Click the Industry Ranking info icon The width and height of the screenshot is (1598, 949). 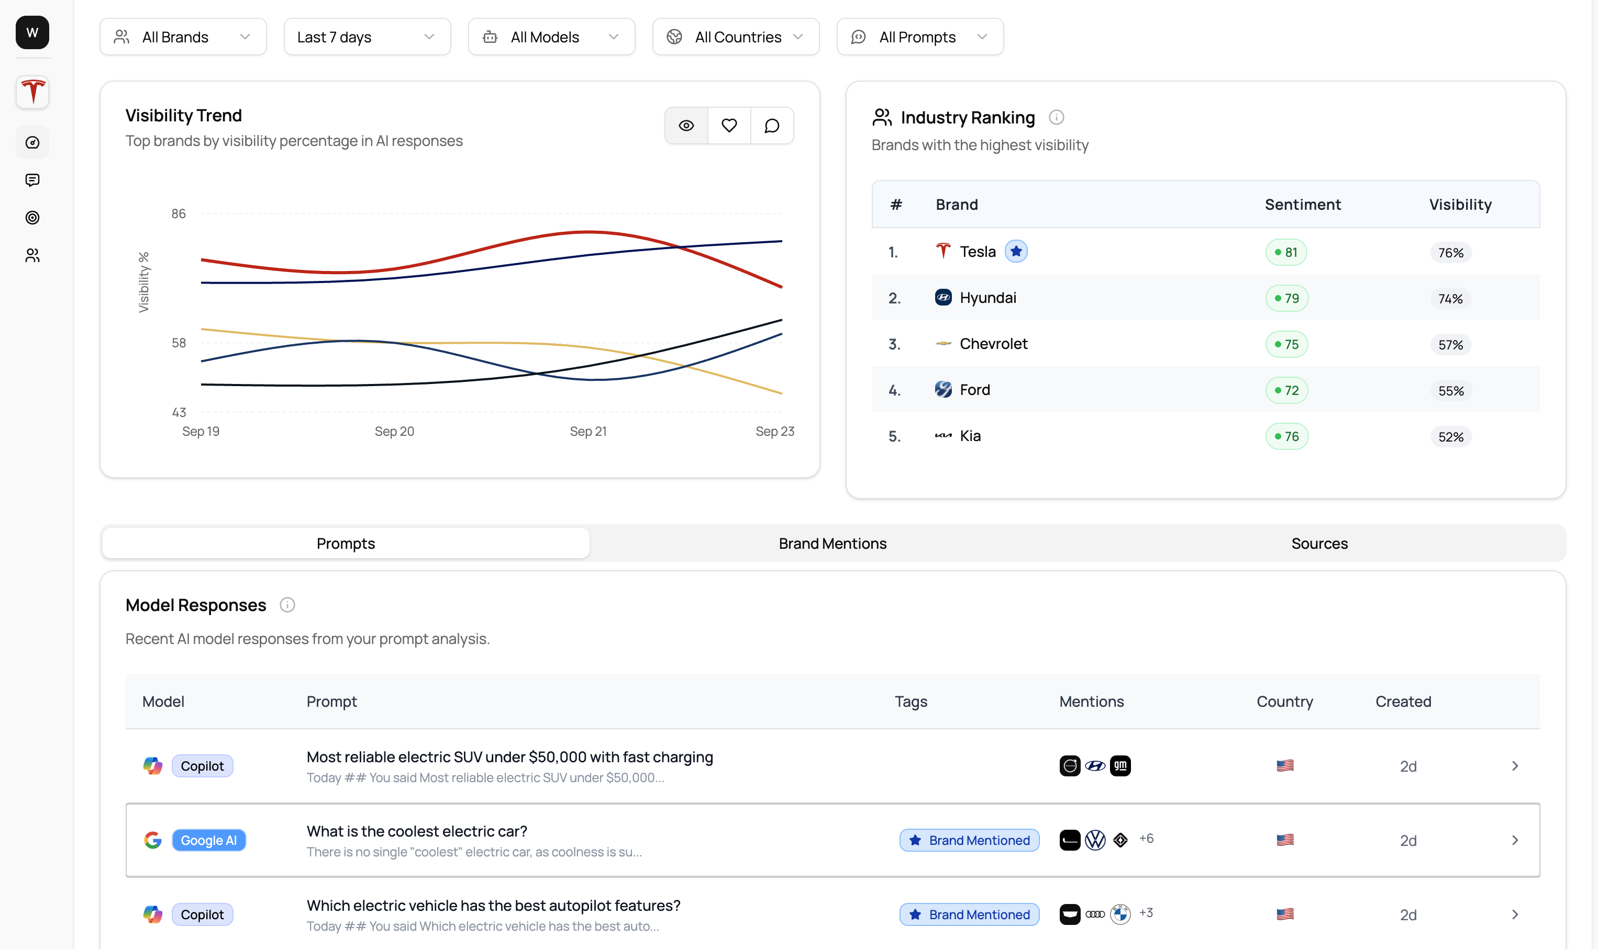point(1056,117)
